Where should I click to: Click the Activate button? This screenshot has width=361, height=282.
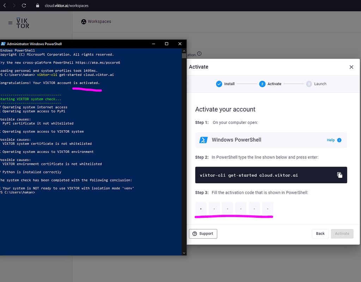click(342, 234)
